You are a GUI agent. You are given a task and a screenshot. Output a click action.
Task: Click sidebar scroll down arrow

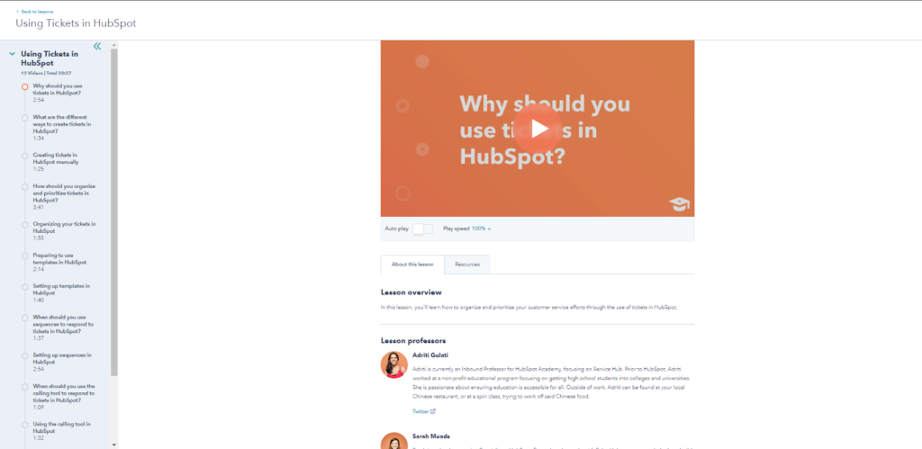click(x=114, y=445)
